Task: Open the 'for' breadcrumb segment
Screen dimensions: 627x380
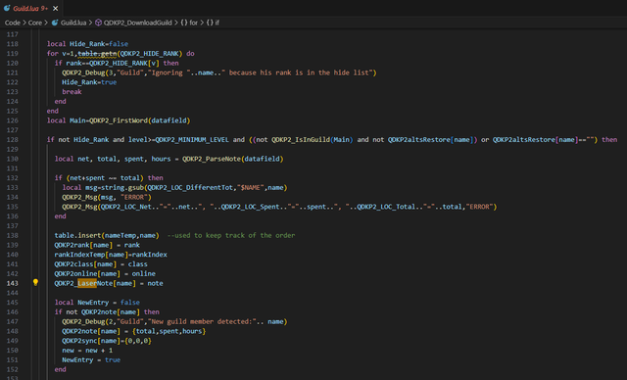Action: tap(194, 23)
